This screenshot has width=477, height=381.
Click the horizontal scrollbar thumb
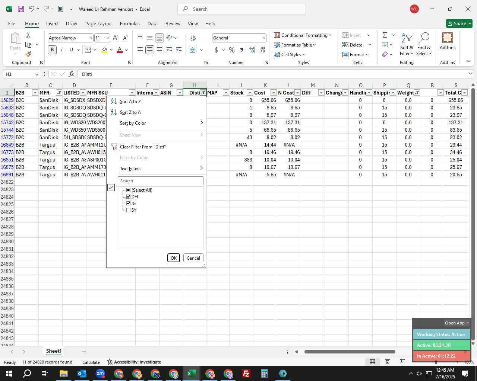[350, 352]
